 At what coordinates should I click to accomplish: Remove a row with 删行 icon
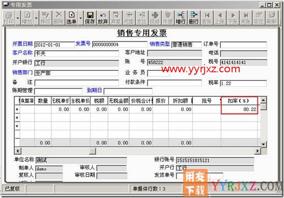[x=194, y=18]
